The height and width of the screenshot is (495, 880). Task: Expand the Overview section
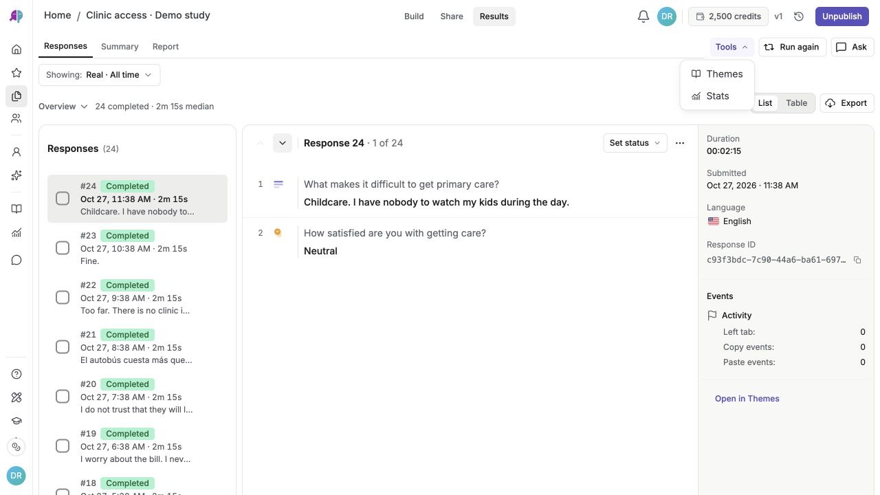point(63,107)
